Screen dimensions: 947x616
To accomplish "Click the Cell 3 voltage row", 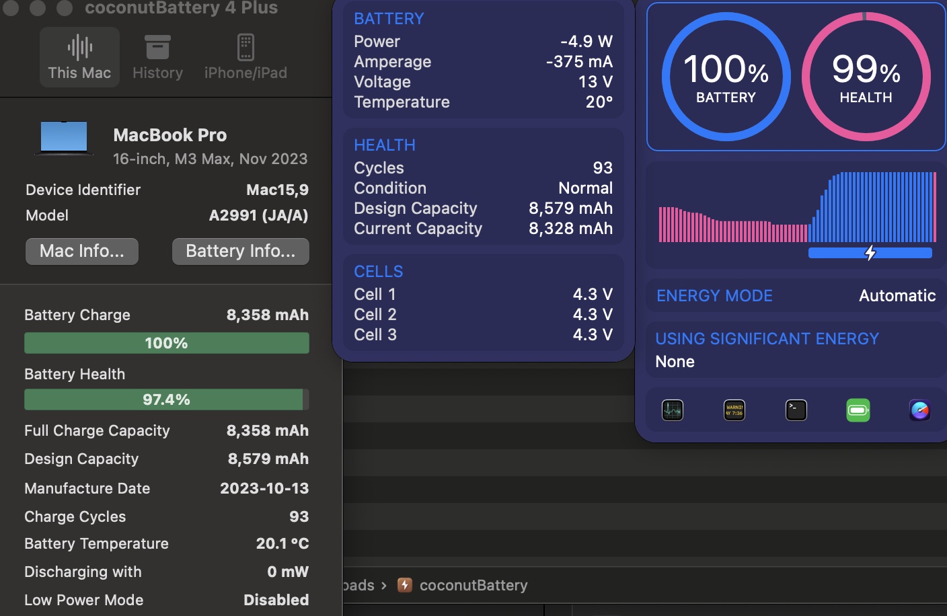I will coord(484,335).
